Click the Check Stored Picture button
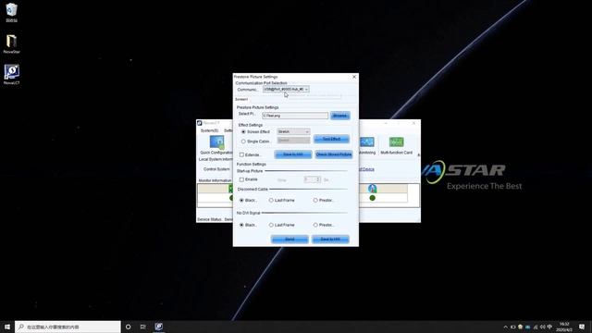This screenshot has width=592, height=333. tap(333, 154)
